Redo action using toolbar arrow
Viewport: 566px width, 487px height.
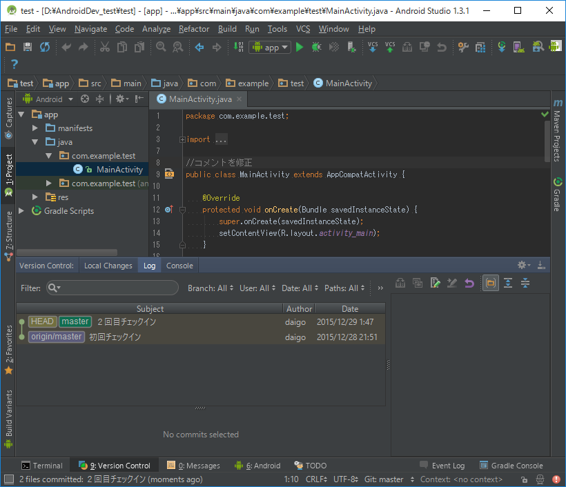84,47
